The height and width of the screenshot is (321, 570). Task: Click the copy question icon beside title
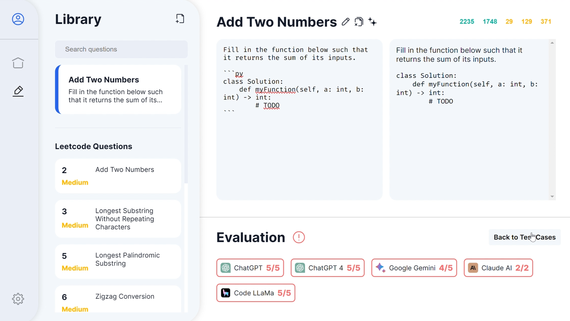click(359, 22)
